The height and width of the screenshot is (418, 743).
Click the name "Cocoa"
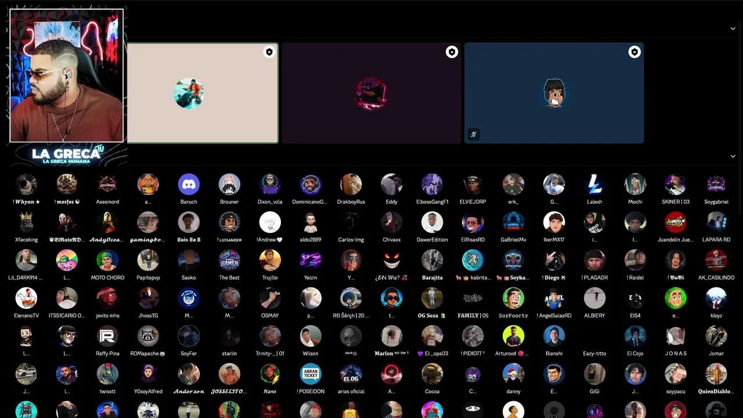tap(432, 392)
